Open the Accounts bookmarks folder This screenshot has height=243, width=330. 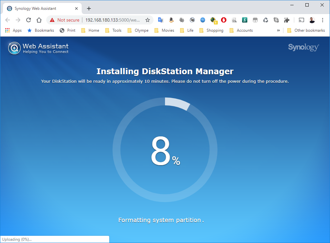(241, 30)
